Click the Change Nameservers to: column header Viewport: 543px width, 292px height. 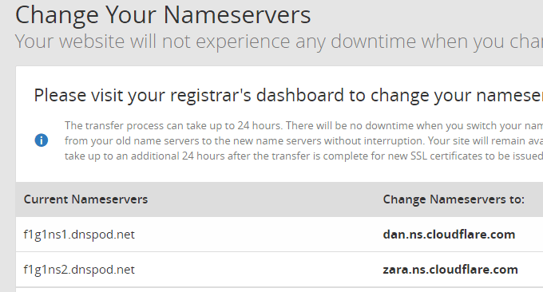pyautogui.click(x=454, y=199)
